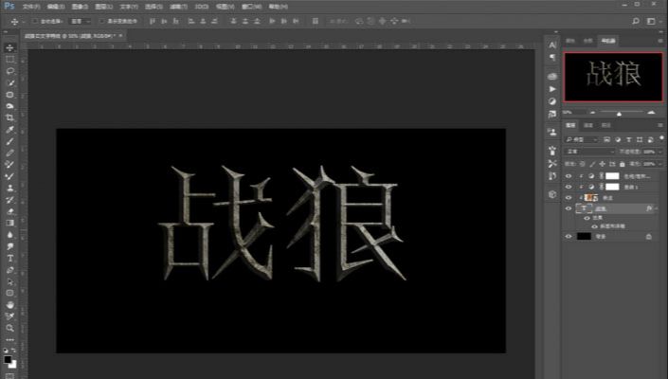Viewport: 668px width, 379px height.
Task: Close the open document tab
Action: point(120,36)
